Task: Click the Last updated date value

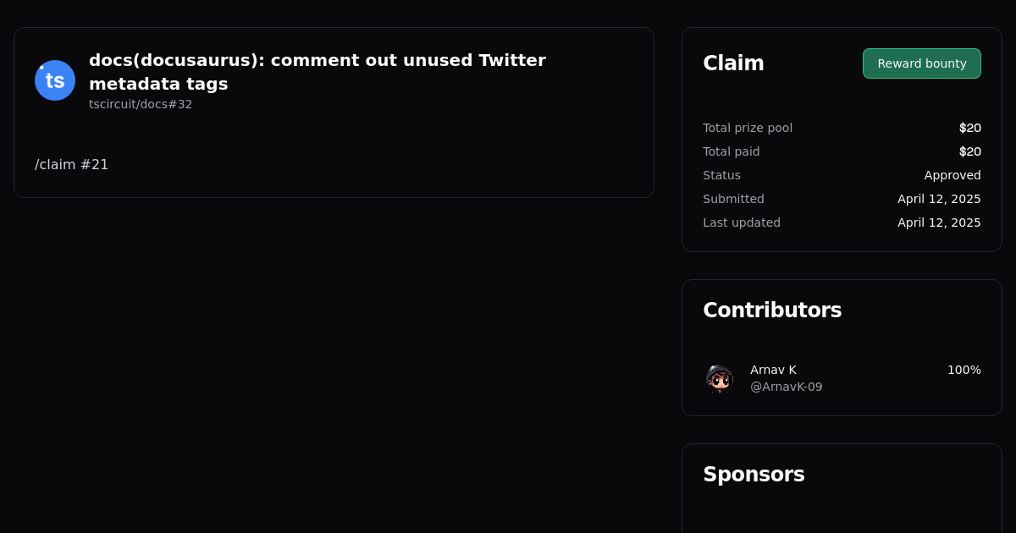Action: tap(939, 223)
